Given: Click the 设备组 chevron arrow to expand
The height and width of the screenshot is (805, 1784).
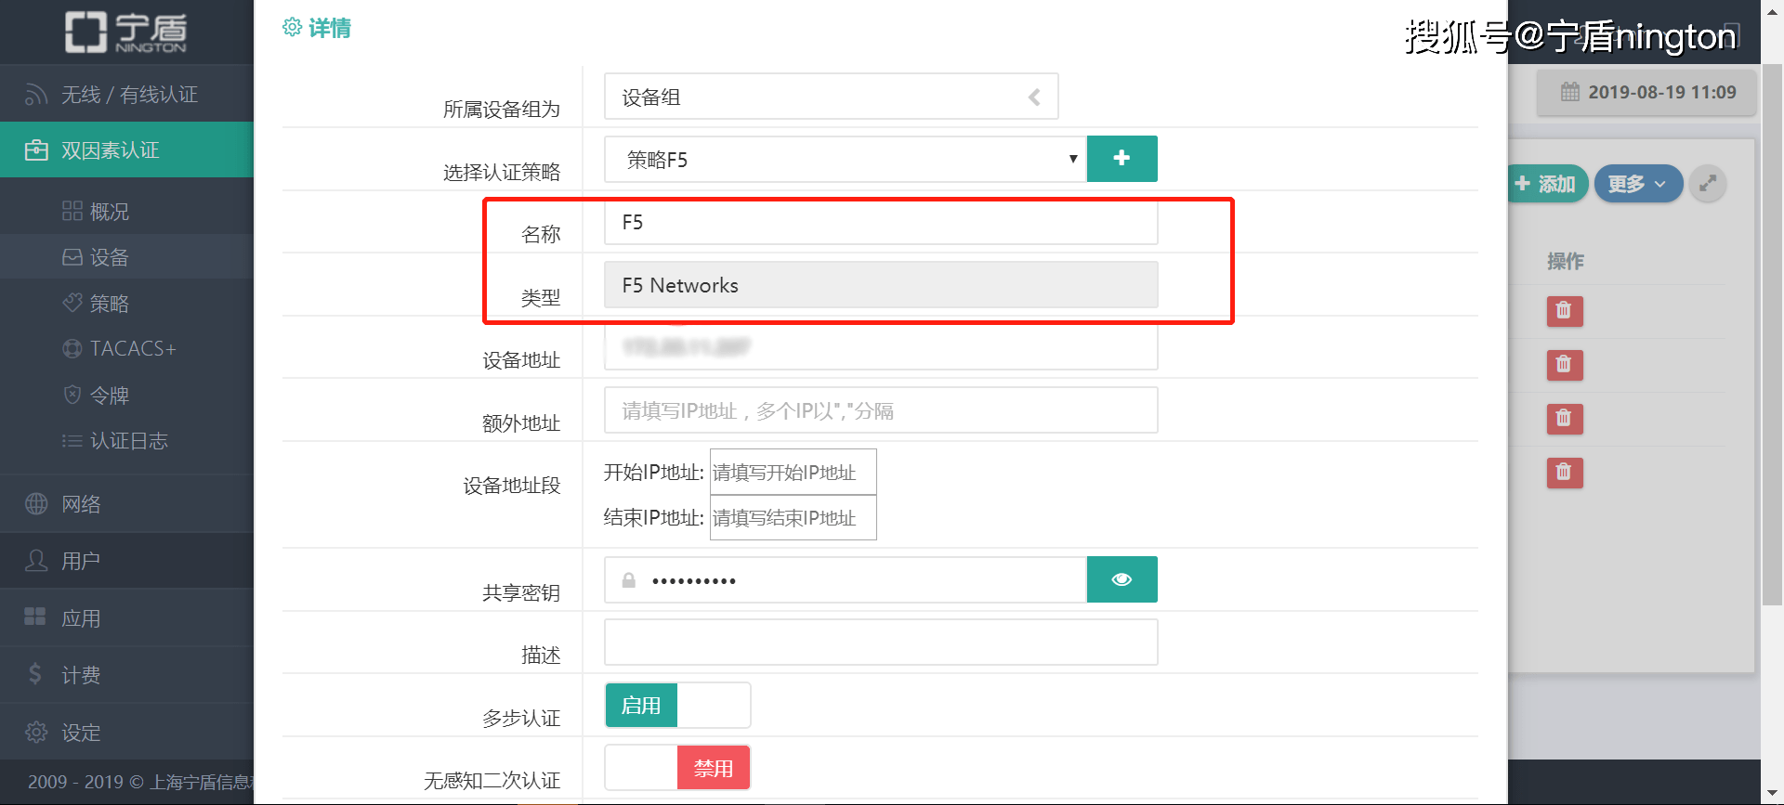Looking at the screenshot, I should coord(1034,97).
